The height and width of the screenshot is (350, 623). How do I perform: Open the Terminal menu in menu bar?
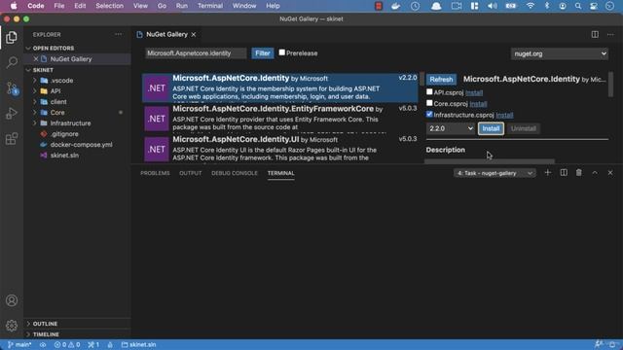(x=210, y=6)
